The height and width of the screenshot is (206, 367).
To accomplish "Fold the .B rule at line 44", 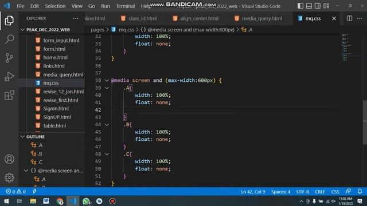I will point(107,125).
